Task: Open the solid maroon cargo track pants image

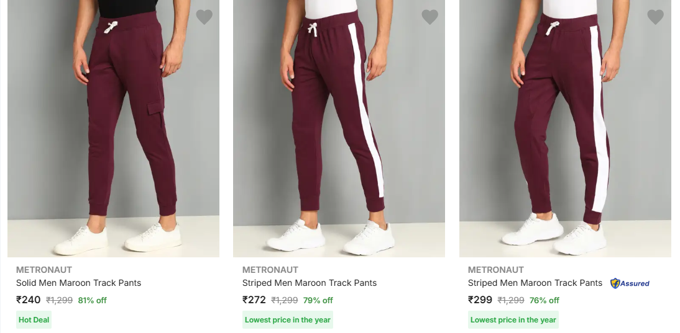Action: point(113,130)
